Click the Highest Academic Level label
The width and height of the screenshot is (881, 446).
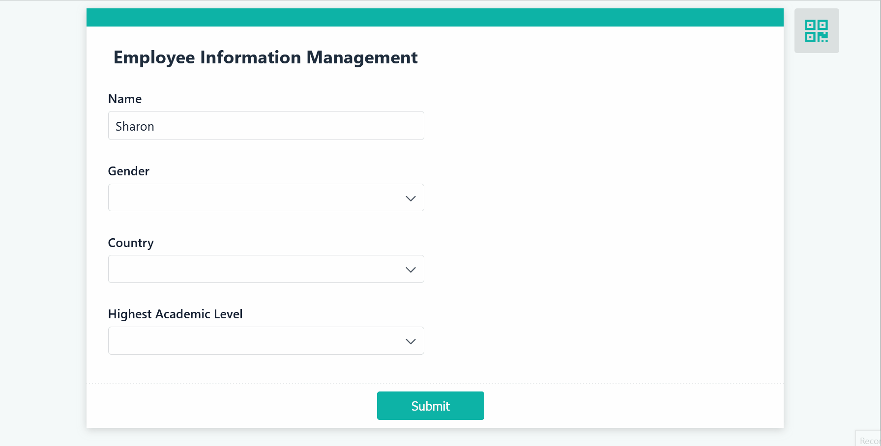point(175,314)
